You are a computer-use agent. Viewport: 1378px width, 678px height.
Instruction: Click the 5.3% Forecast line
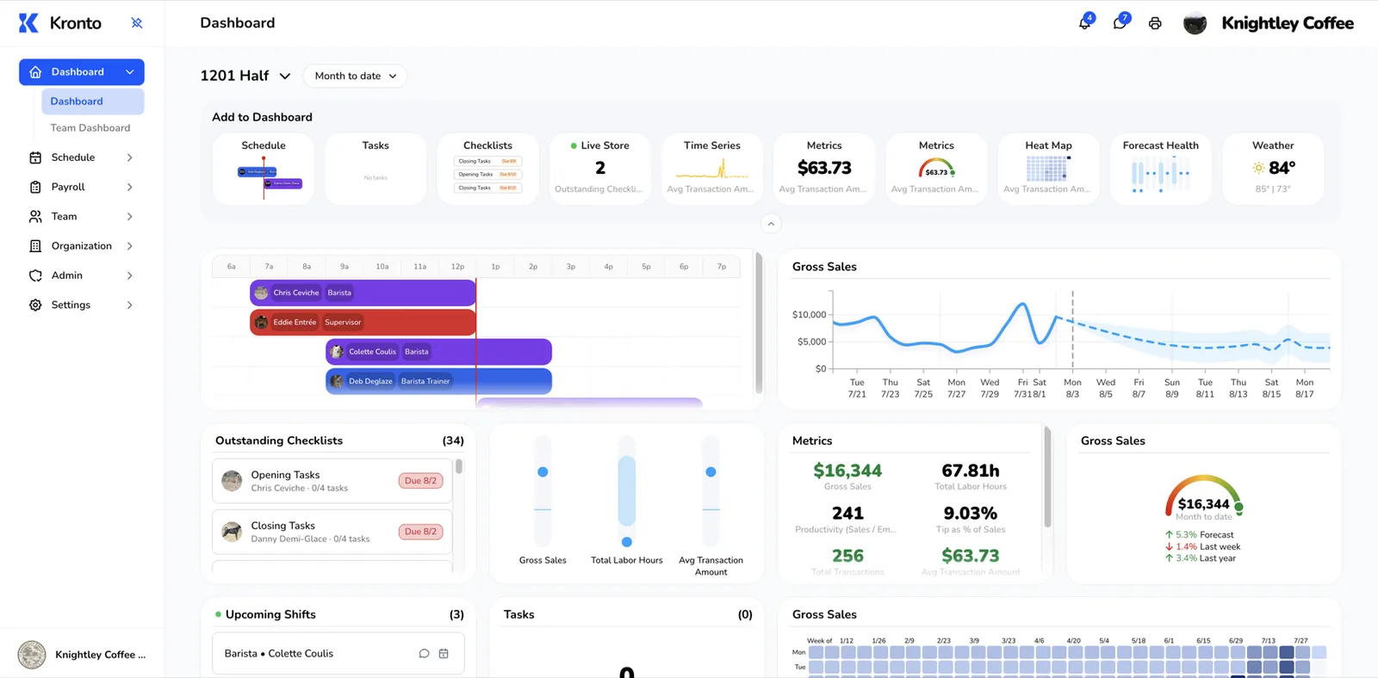tap(1200, 535)
